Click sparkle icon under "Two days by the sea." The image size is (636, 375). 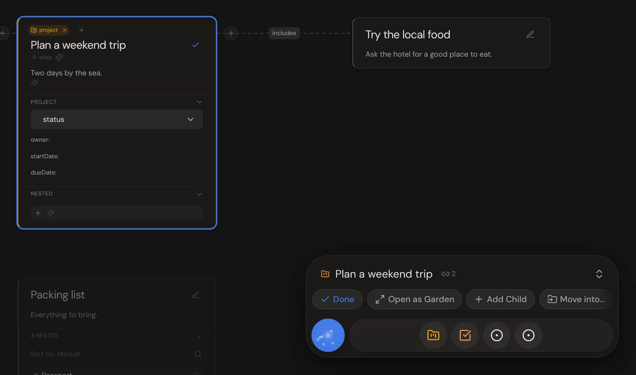point(34,83)
